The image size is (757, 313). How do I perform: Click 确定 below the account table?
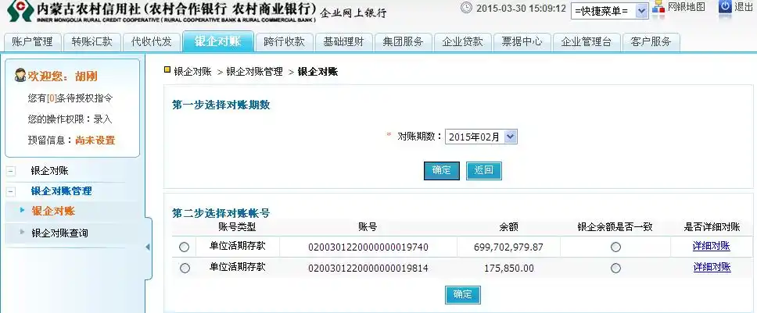462,295
